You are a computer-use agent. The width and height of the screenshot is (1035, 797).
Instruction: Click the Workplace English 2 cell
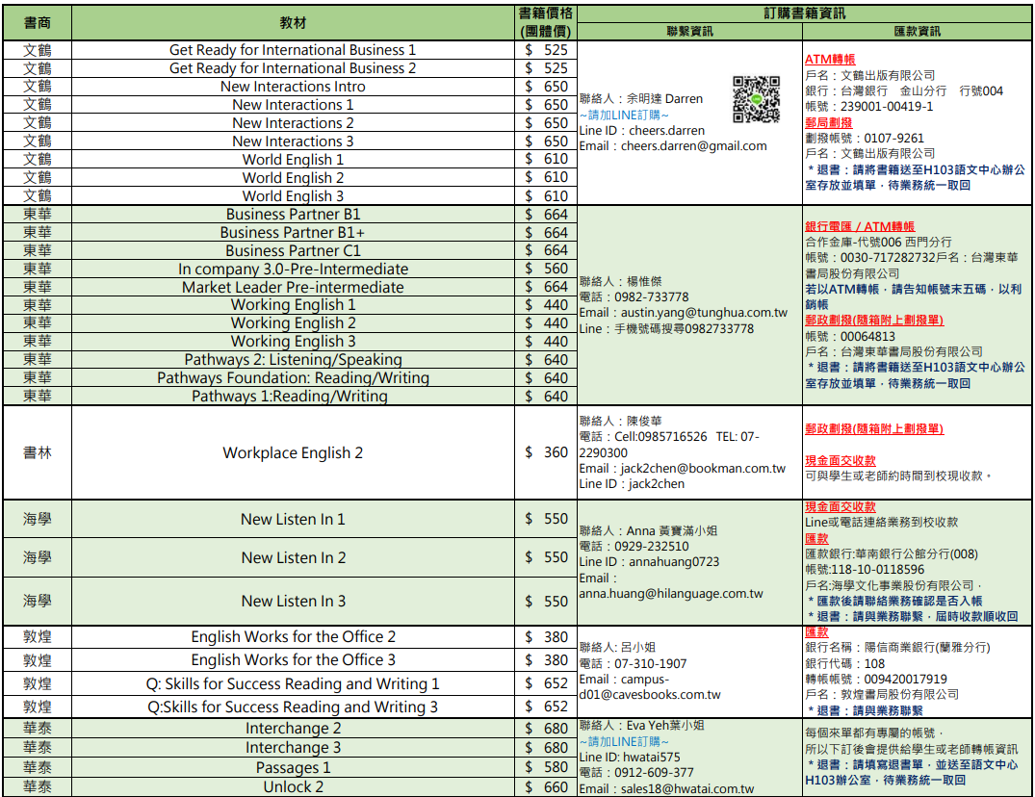tap(293, 452)
